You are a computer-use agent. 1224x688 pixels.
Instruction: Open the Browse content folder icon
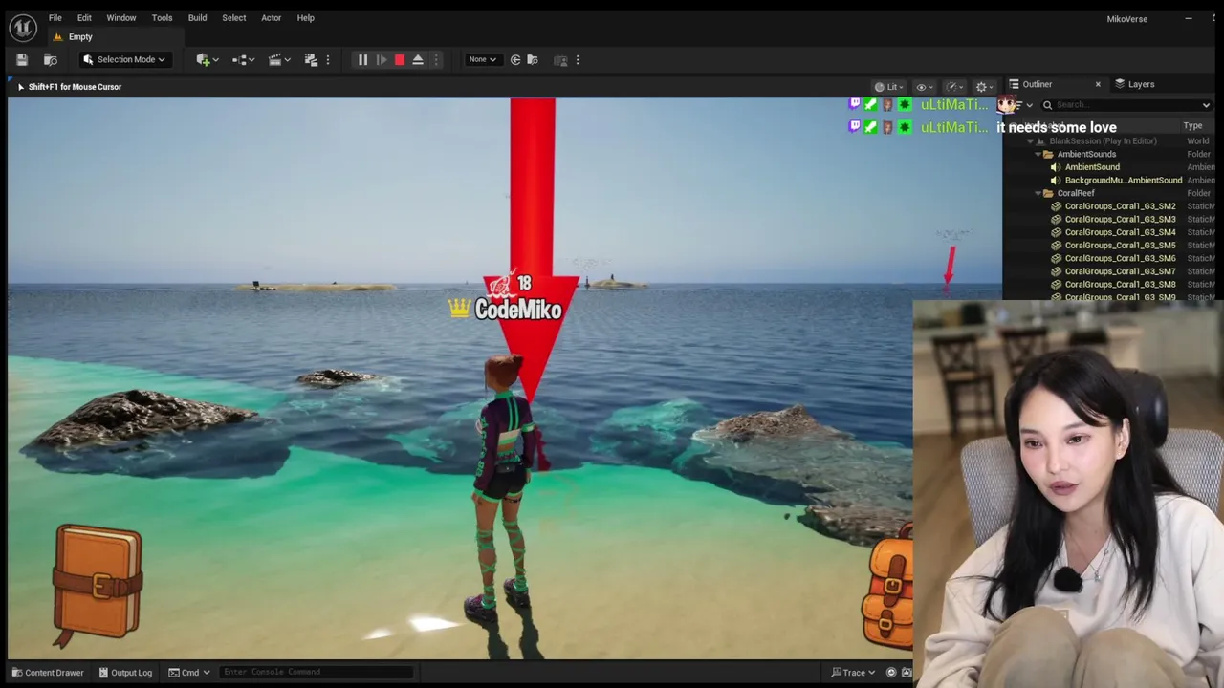tap(51, 60)
